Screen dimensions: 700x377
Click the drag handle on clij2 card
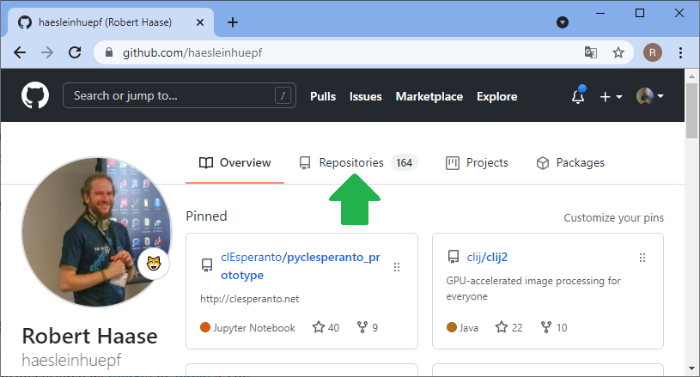pos(642,258)
